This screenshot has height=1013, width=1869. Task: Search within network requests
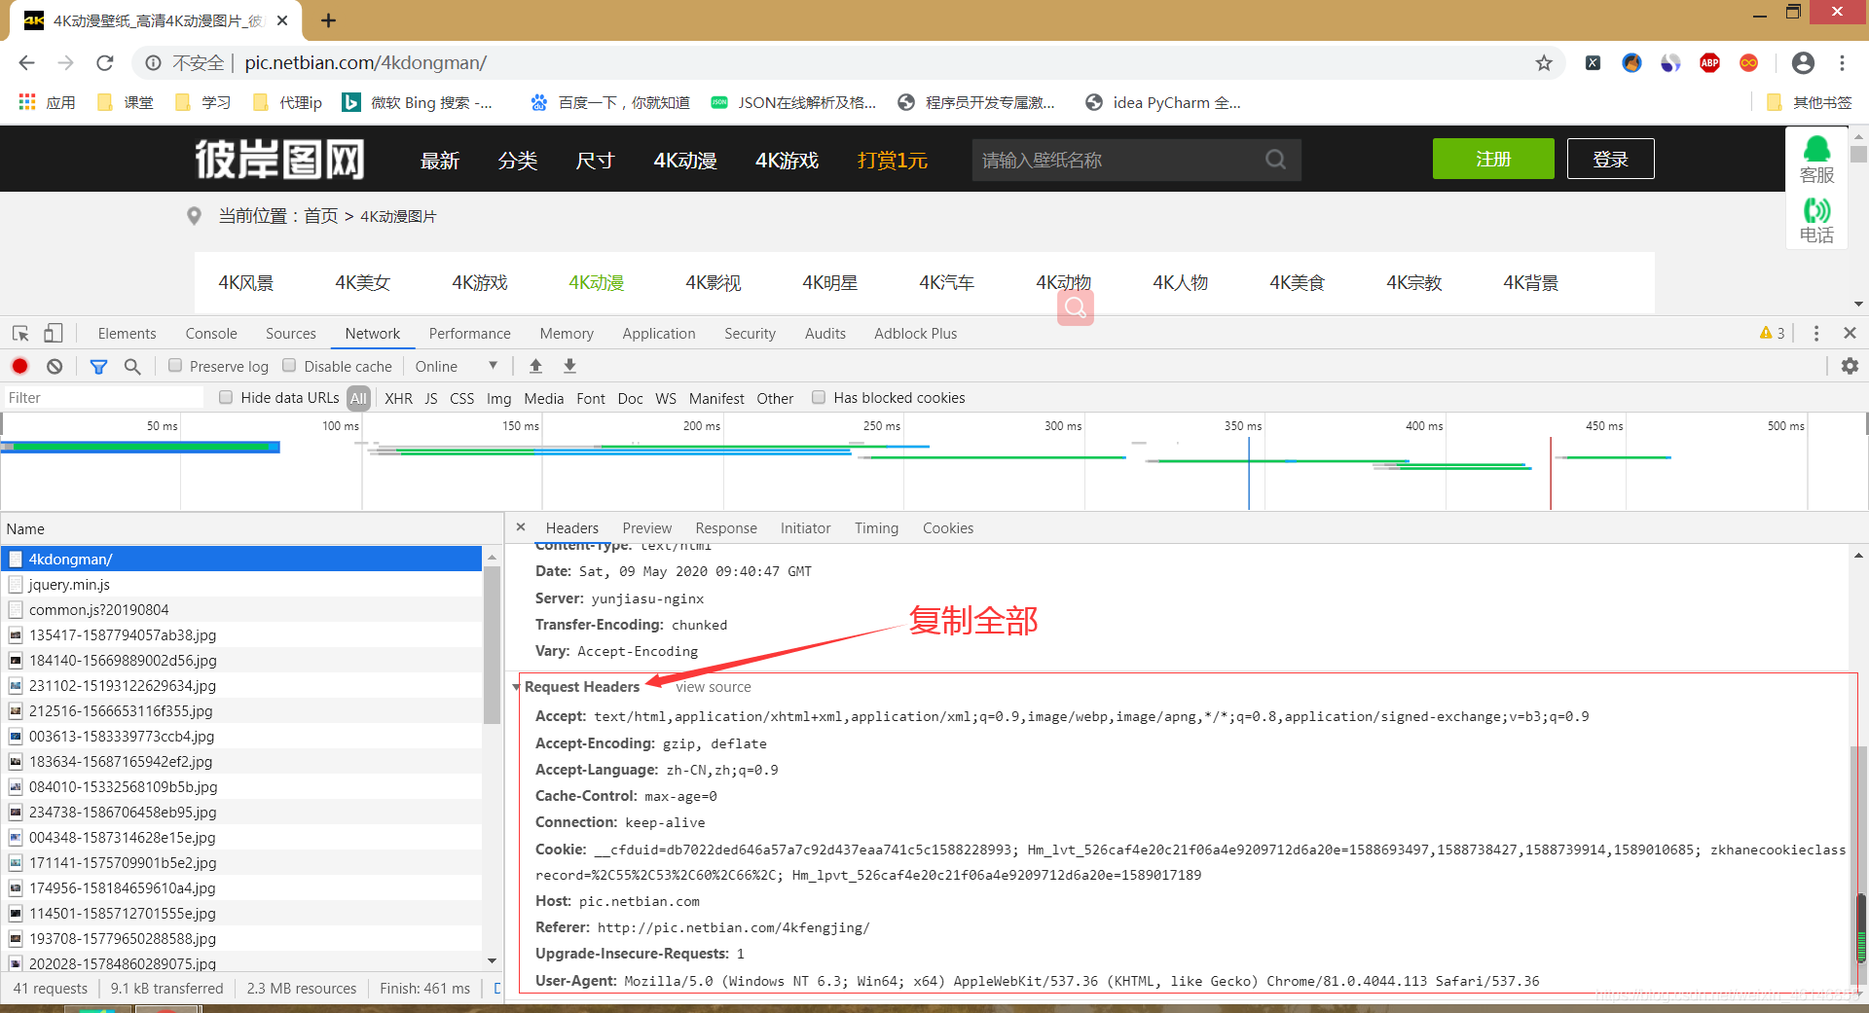(x=133, y=366)
